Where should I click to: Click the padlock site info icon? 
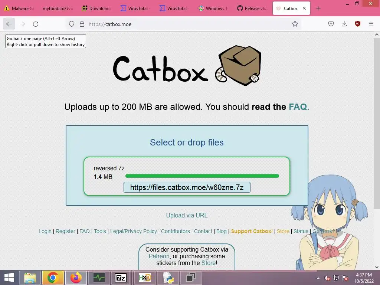(x=82, y=24)
